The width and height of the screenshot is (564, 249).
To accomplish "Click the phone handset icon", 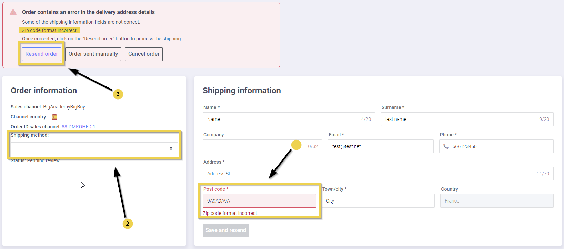I will (446, 146).
